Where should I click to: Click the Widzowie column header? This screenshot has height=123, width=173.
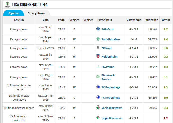152,20
